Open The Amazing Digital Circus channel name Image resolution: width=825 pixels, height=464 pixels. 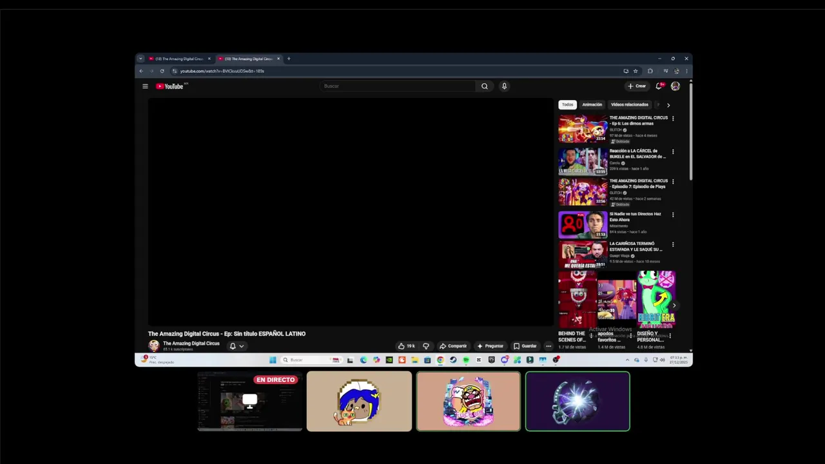pos(191,343)
